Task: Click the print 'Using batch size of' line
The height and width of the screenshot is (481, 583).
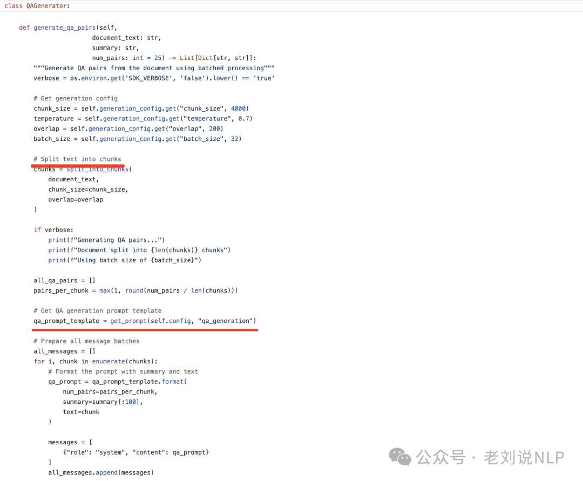Action: click(125, 261)
